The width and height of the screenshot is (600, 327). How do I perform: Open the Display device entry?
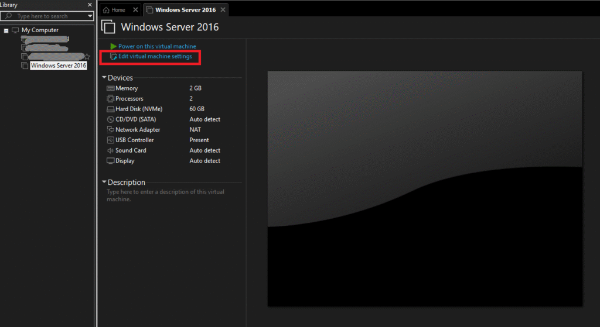(125, 161)
